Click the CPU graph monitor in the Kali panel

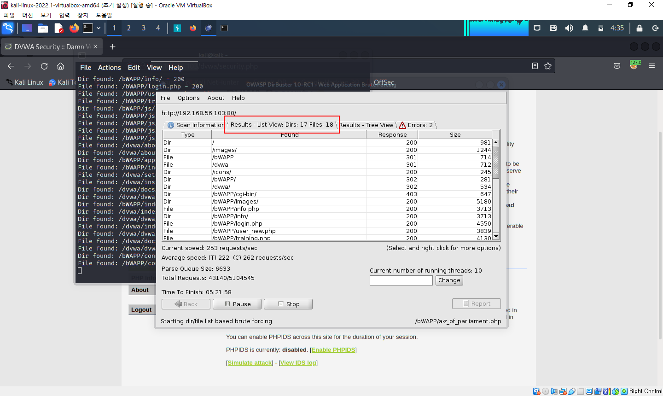click(496, 28)
